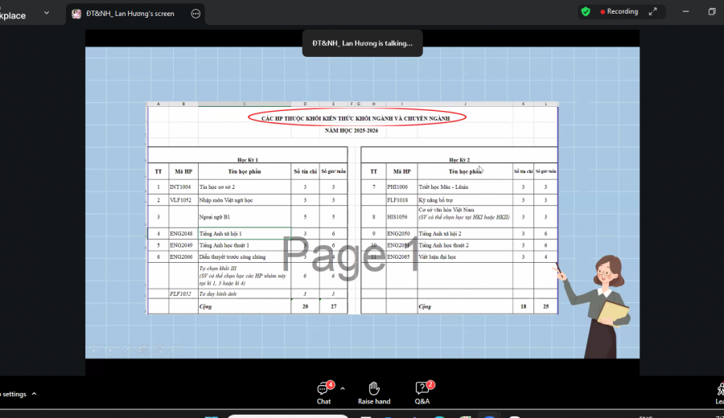Click the Leave meeting icon
Image resolution: width=724 pixels, height=418 pixels.
pos(720,393)
